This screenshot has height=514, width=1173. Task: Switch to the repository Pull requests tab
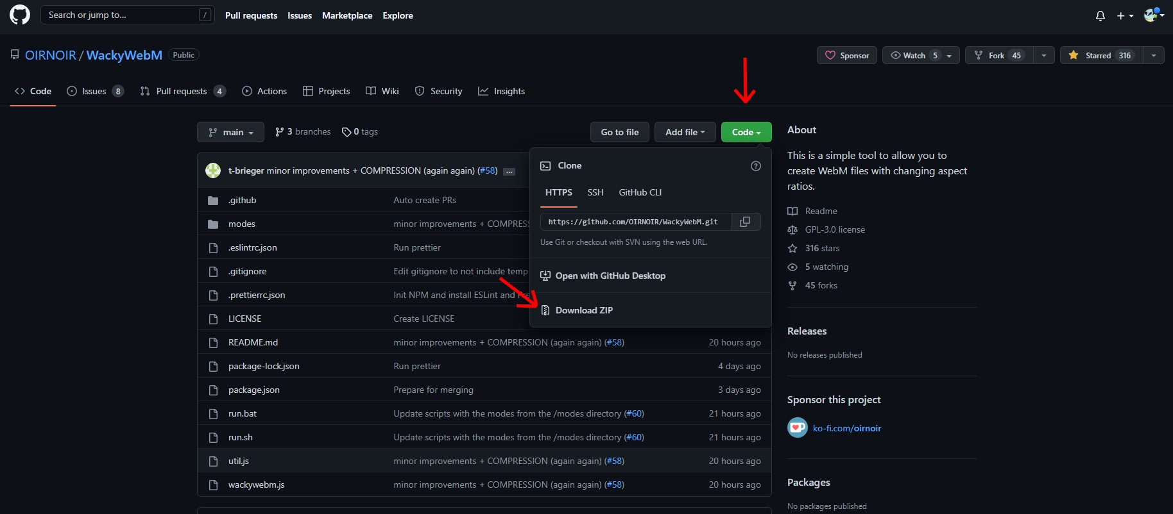coord(183,91)
